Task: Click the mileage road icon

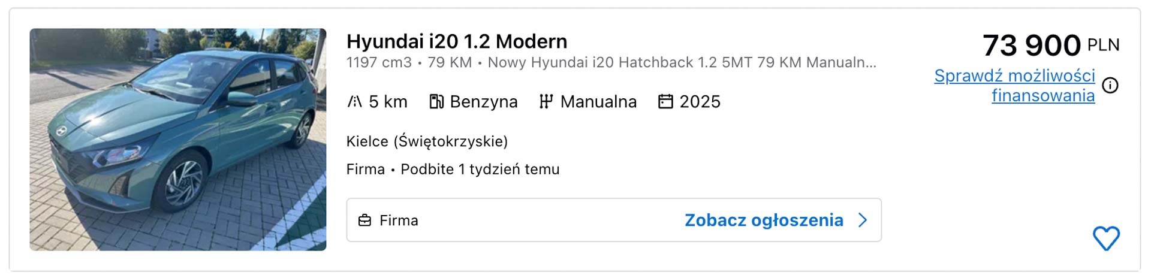Action: [354, 102]
